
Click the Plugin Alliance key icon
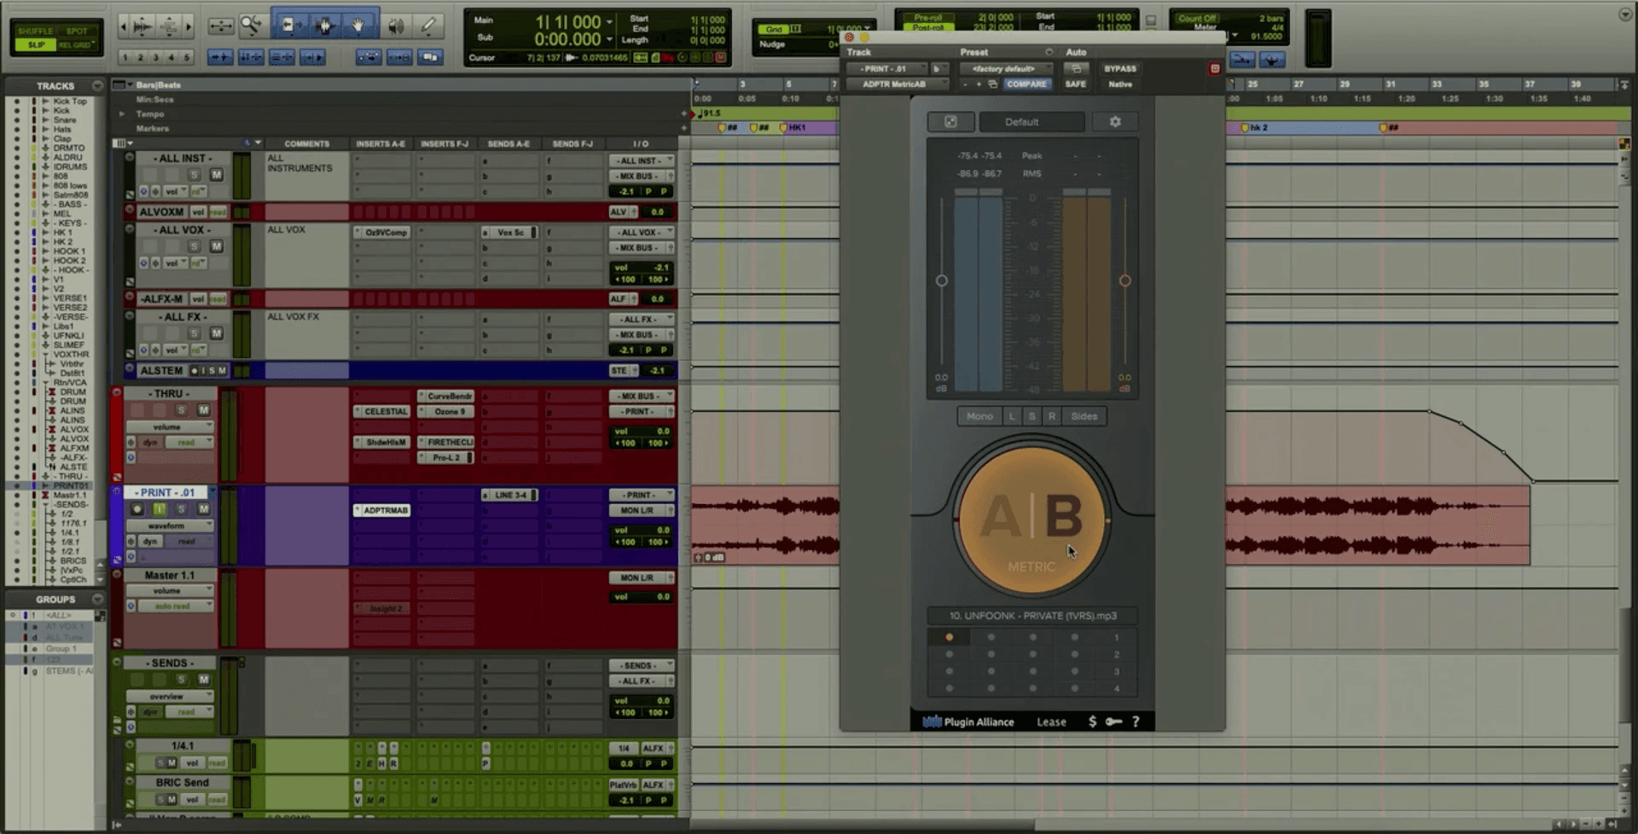coord(1113,721)
